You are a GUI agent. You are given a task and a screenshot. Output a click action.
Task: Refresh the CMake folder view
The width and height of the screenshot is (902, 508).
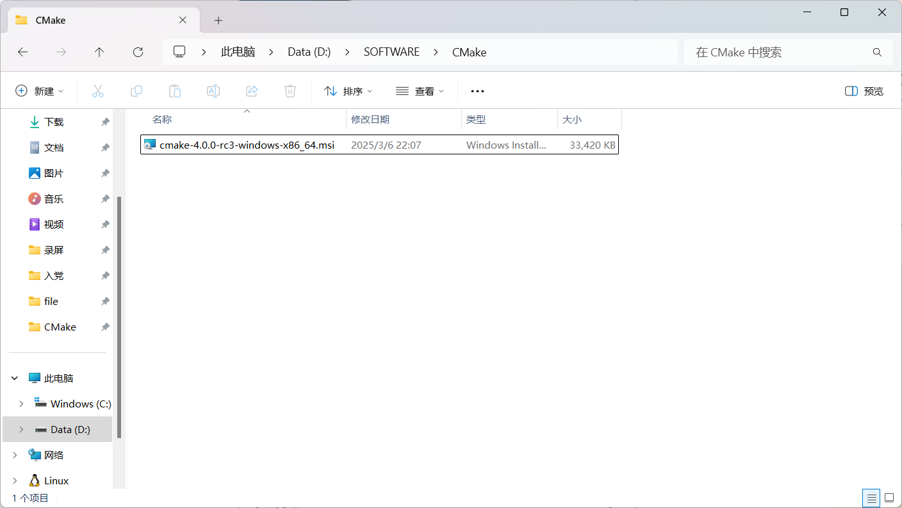138,53
